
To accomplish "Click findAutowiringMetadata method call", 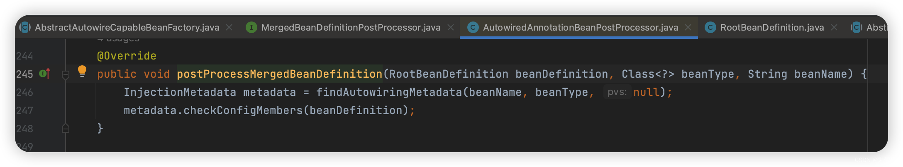I will [x=389, y=92].
